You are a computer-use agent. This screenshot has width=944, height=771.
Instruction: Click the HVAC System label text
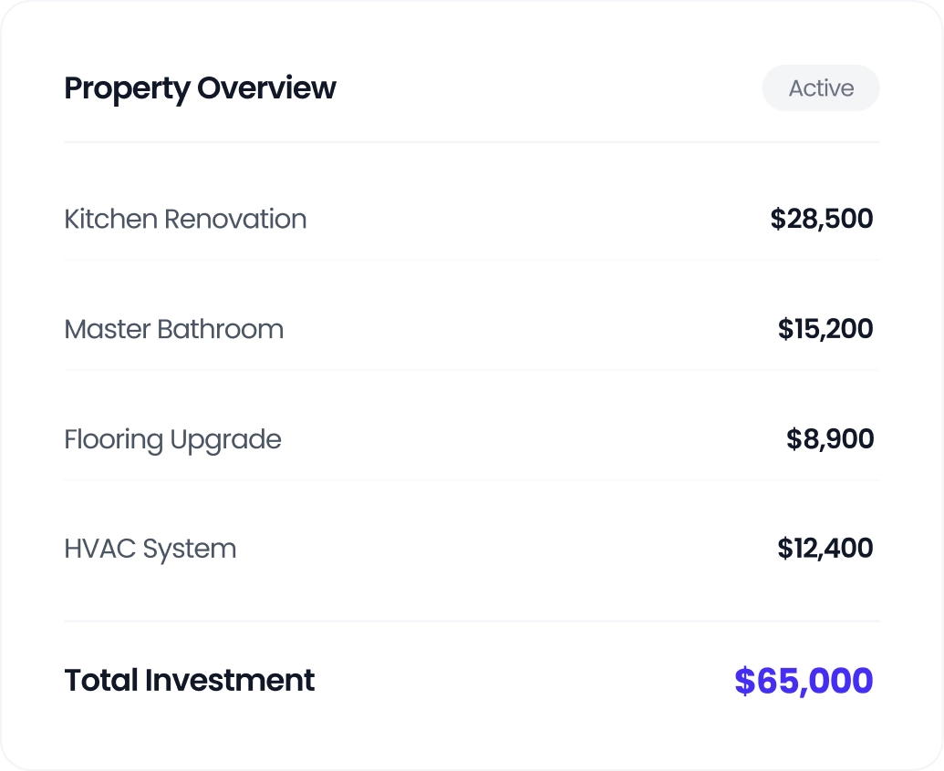coord(150,549)
